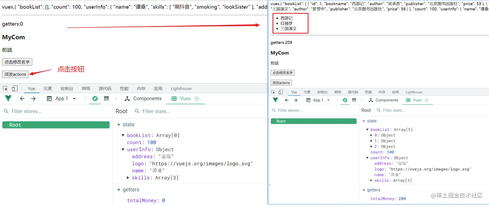Click the puzzle plugin icon beside left Vuex tab
Image resolution: width=489 pixels, height=205 pixels.
pos(197,99)
